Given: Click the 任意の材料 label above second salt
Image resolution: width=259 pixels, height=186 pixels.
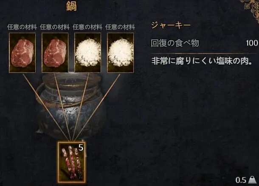Looking at the screenshot, I should click(120, 27).
